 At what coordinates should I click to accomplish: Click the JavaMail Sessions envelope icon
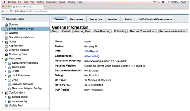9,85
